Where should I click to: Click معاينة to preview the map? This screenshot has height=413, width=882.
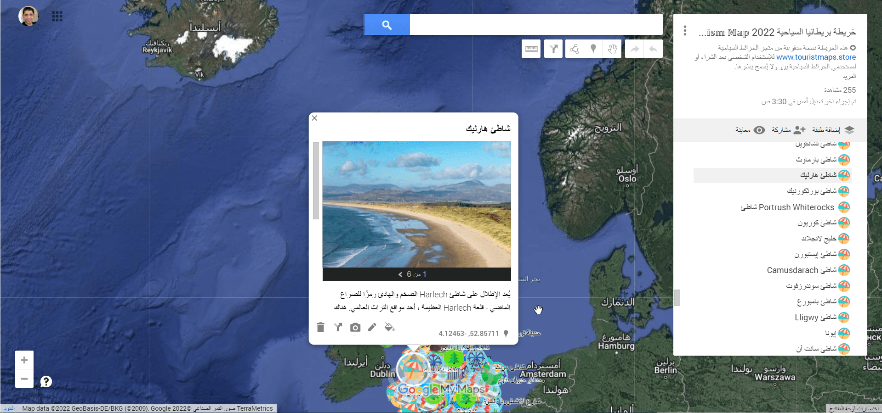(x=750, y=130)
